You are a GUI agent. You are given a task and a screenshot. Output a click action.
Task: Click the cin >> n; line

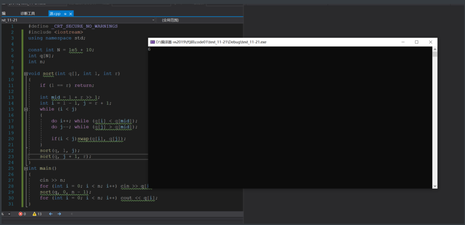(x=52, y=180)
